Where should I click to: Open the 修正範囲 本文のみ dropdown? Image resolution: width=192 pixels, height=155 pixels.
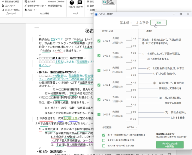132,127
